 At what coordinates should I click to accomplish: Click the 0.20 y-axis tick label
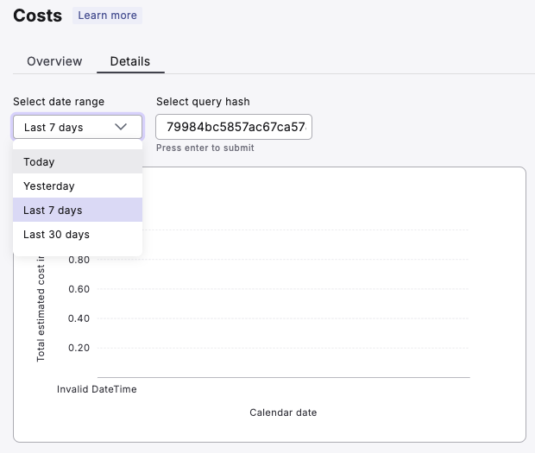pos(79,348)
